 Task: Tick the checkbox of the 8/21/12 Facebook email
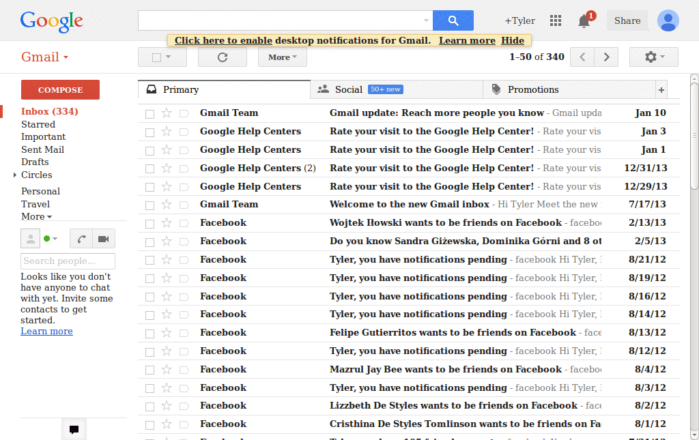(x=149, y=260)
